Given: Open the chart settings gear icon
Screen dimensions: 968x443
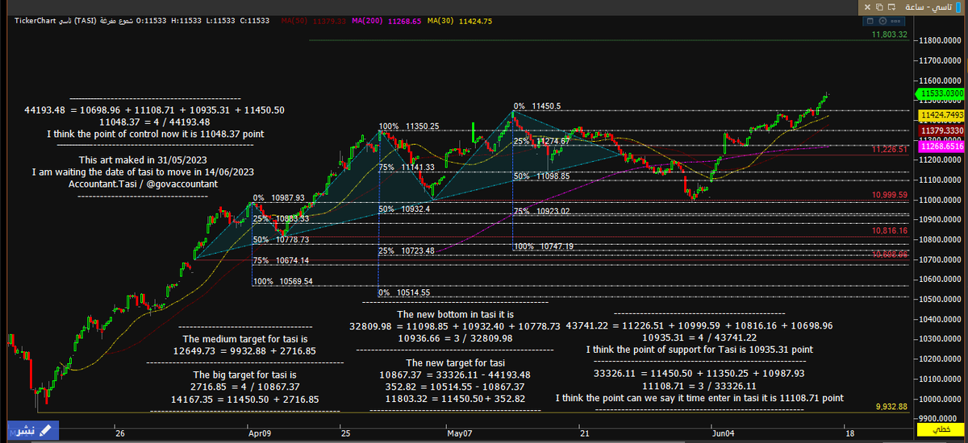Looking at the screenshot, I should [x=882, y=21].
